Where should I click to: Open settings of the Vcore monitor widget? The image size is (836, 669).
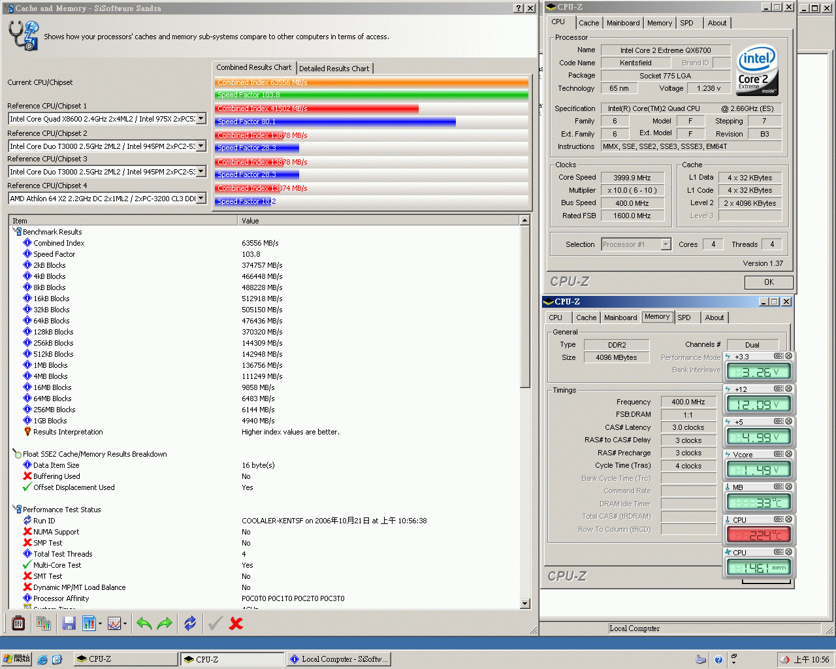[x=779, y=454]
